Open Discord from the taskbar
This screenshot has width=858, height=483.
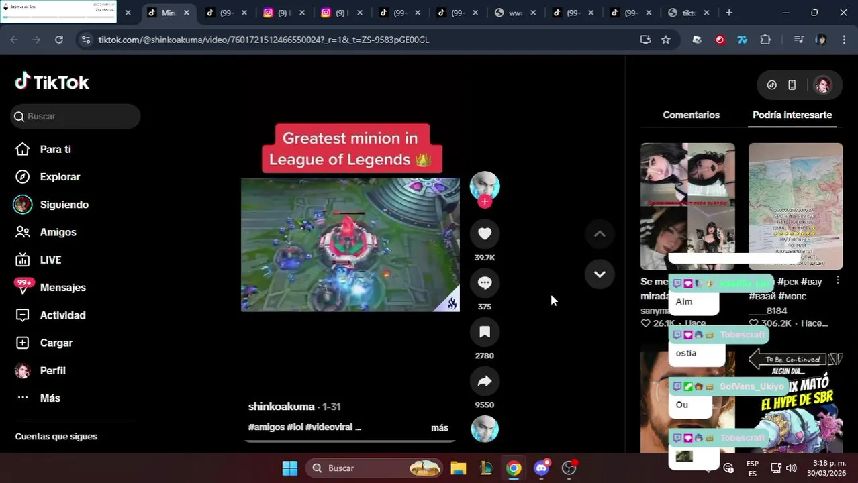pyautogui.click(x=542, y=468)
